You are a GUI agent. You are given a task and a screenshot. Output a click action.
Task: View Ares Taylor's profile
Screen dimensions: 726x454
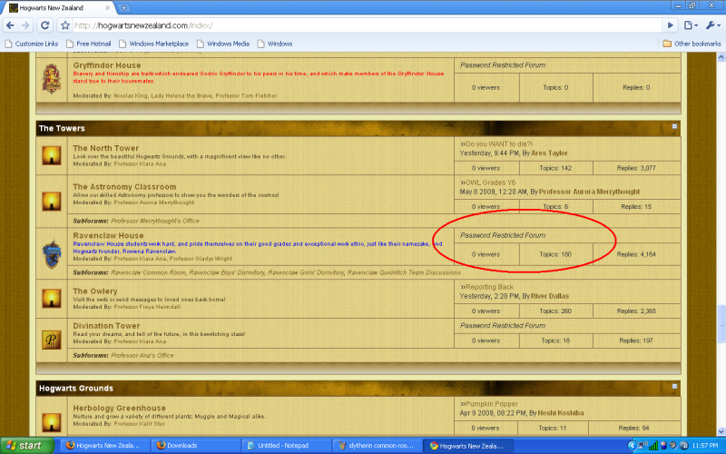coord(549,153)
